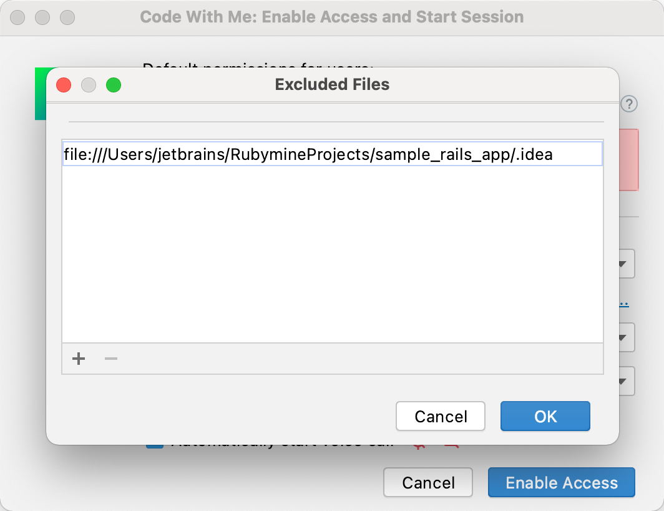The width and height of the screenshot is (664, 511).
Task: Click Enable Access to start the session
Action: [x=561, y=482]
